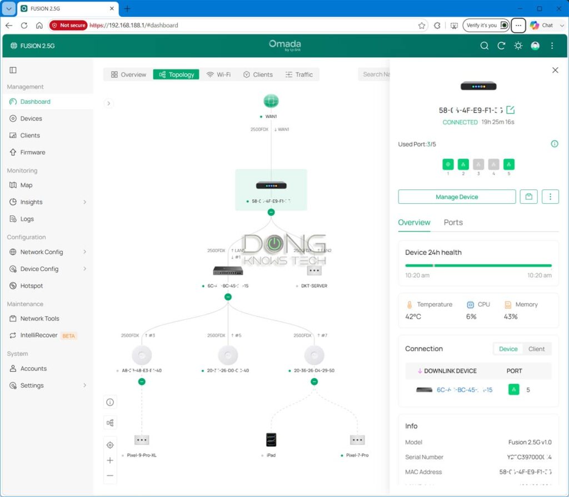
Task: Open the Wi-Fi tab
Action: pyautogui.click(x=218, y=74)
